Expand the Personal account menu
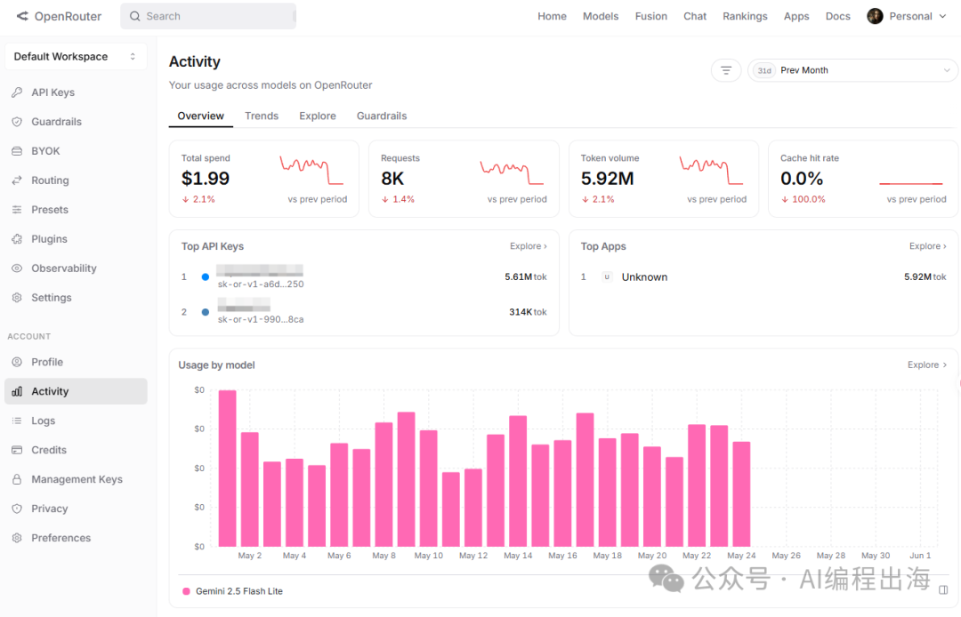 (907, 16)
